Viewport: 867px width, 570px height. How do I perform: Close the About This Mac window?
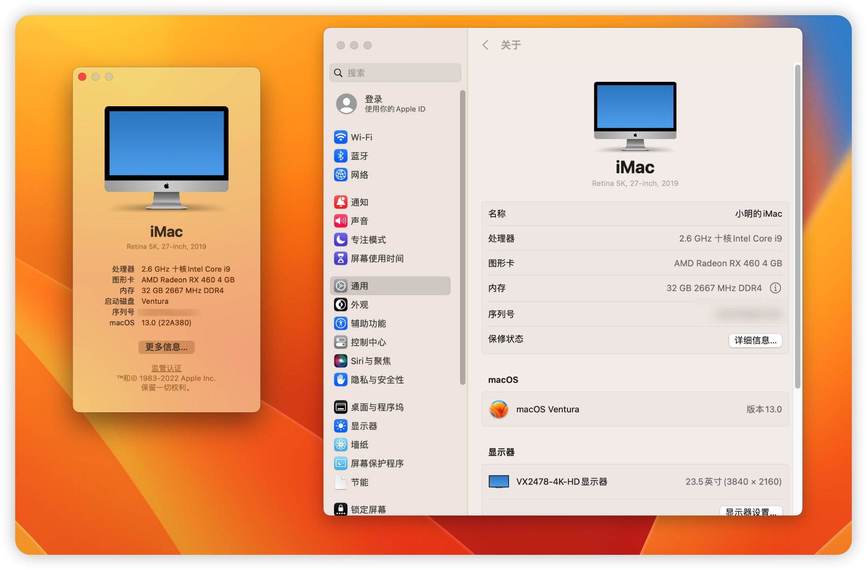point(82,77)
